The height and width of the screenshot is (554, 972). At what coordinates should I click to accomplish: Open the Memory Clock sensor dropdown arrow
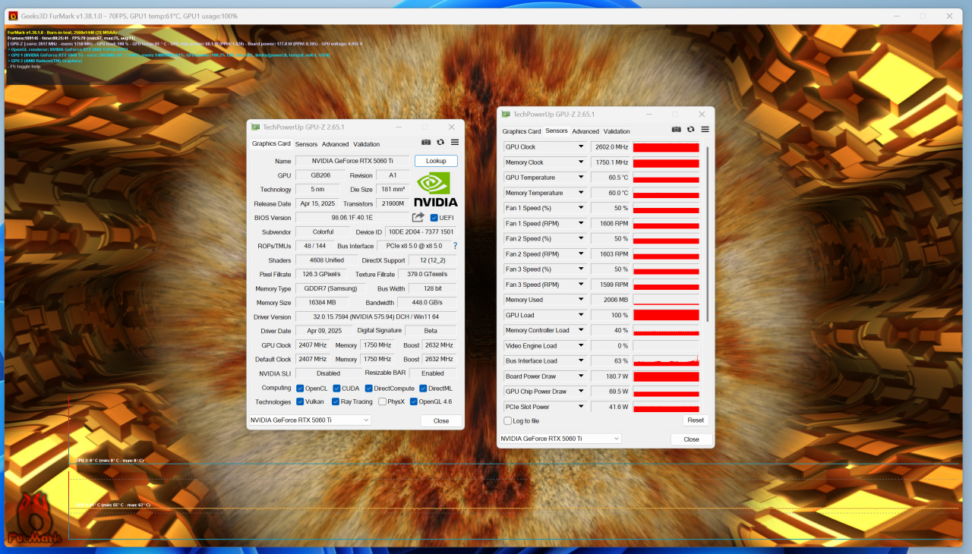(581, 162)
